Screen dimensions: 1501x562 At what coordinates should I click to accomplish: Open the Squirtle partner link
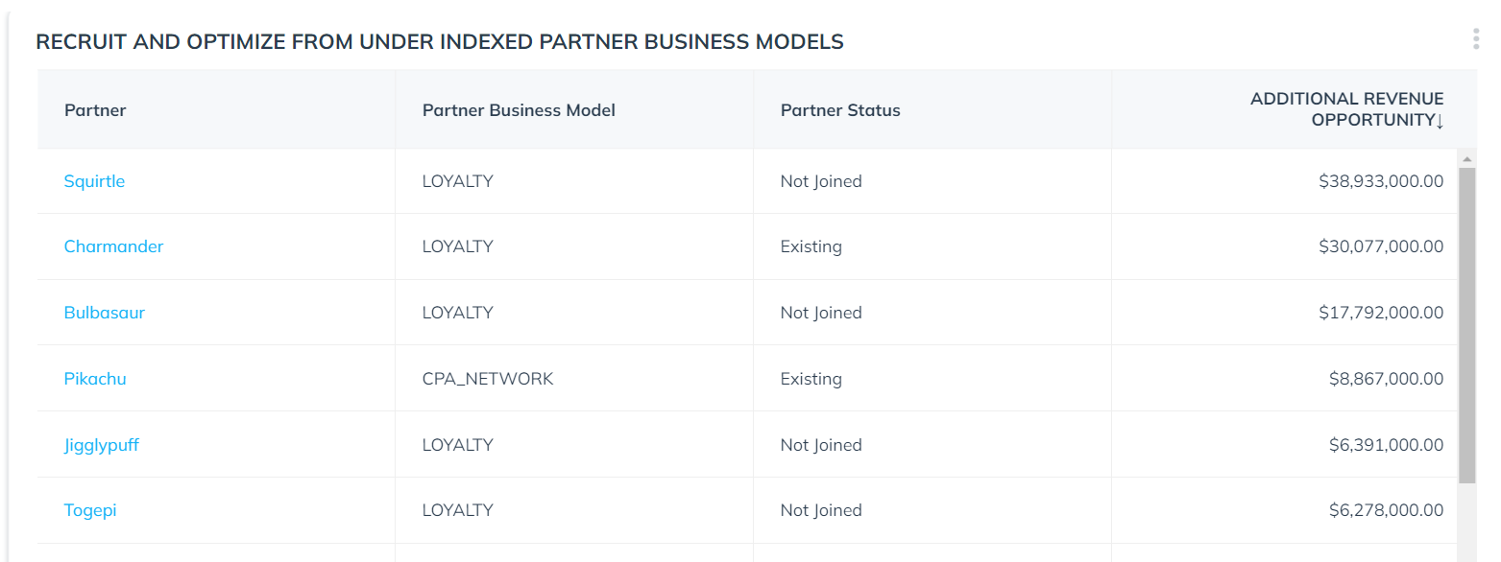(x=94, y=181)
